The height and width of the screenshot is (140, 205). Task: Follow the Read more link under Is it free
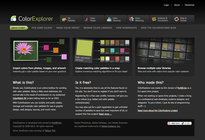pos(105,114)
